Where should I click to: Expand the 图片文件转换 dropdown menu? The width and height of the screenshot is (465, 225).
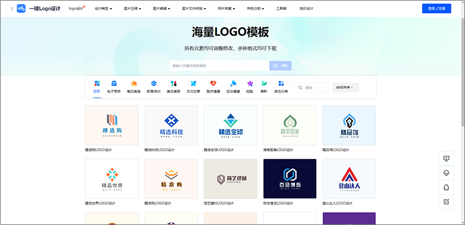coord(194,9)
